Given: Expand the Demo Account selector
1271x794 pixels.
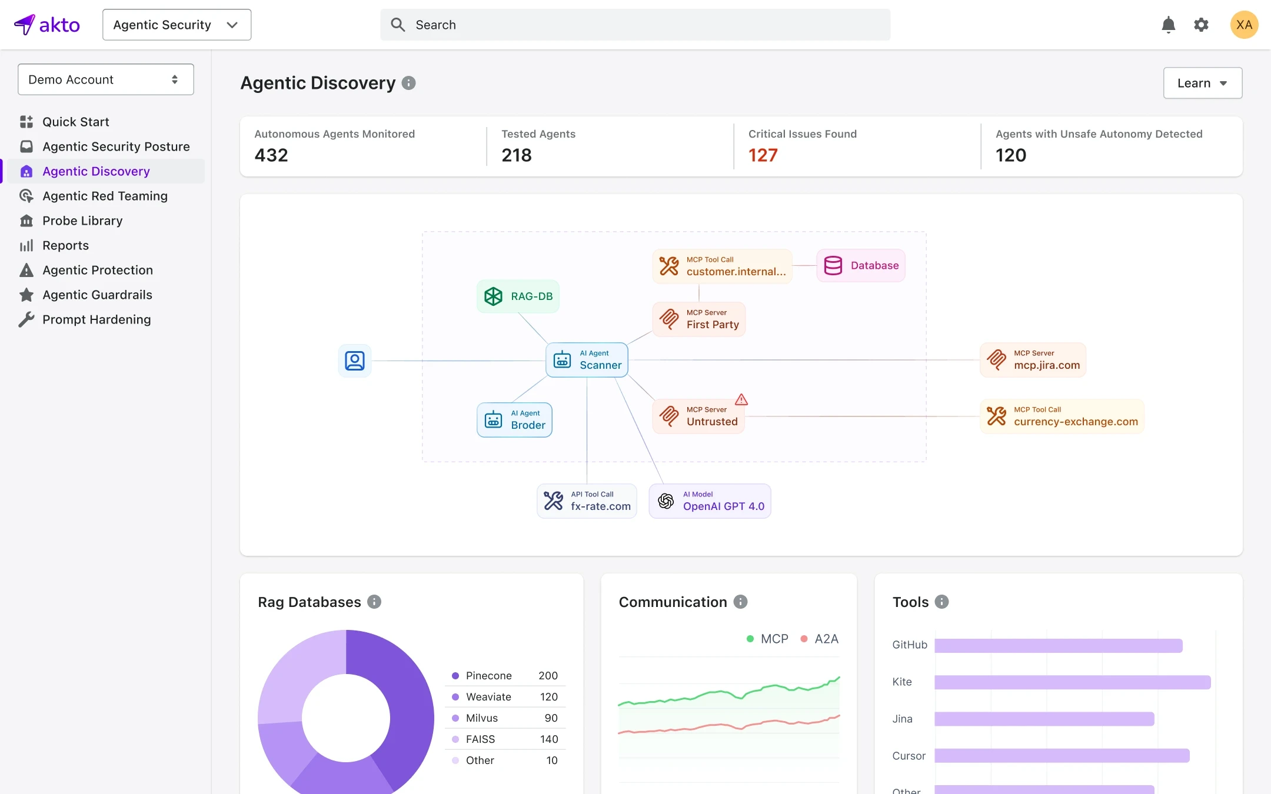Looking at the screenshot, I should (106, 79).
